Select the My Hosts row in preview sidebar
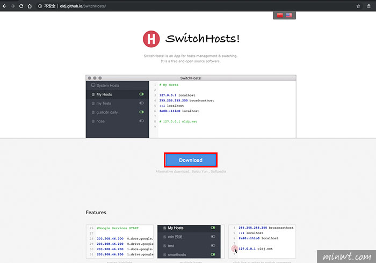Image resolution: width=376 pixels, height=263 pixels. [117, 94]
